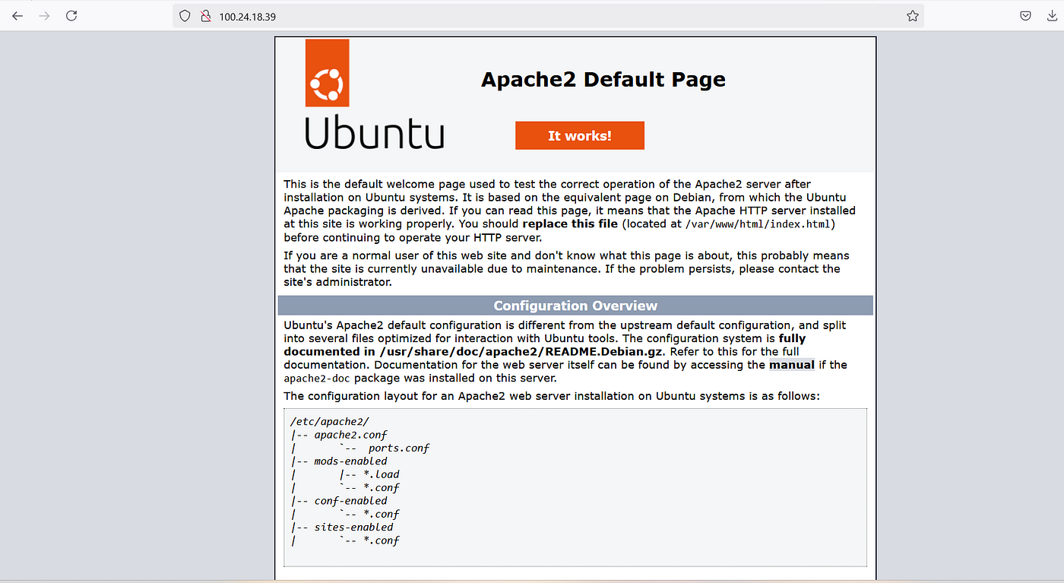1064x583 pixels.
Task: Click apache2-doc package name
Action: tap(318, 379)
